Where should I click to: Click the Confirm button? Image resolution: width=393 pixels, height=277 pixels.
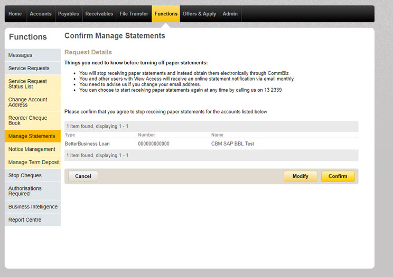click(338, 176)
